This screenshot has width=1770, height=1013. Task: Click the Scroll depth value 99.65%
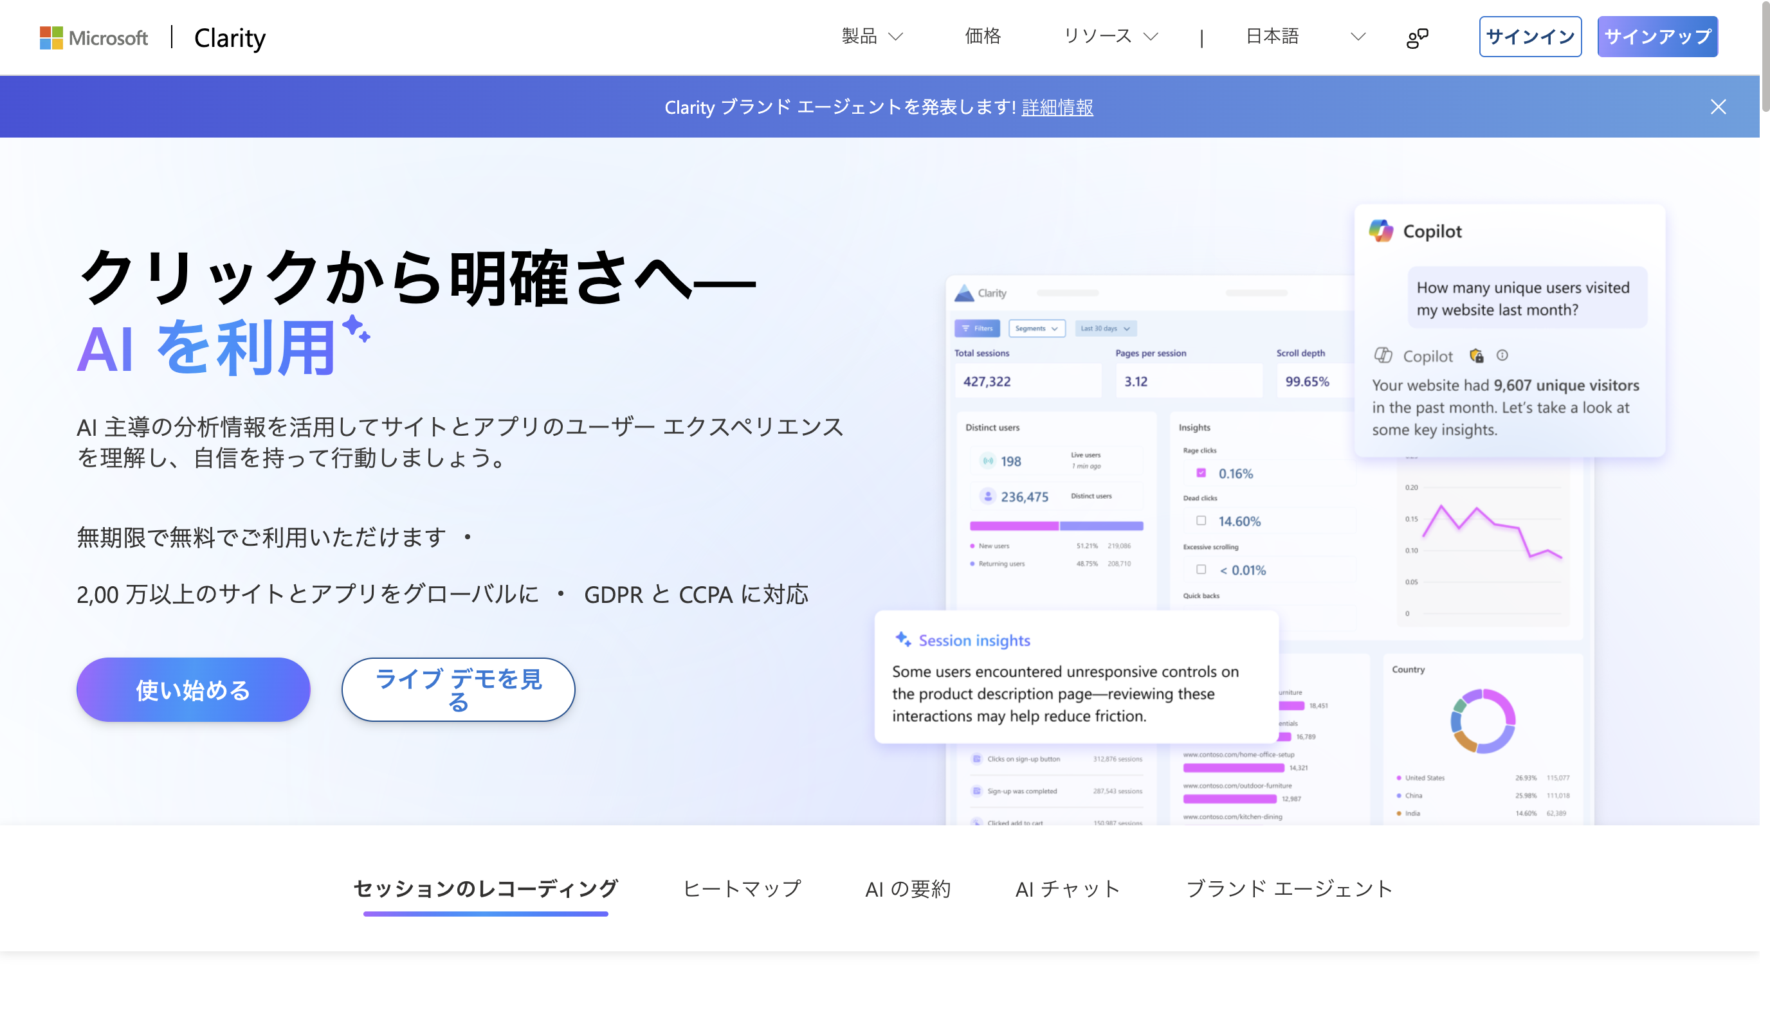(x=1307, y=381)
